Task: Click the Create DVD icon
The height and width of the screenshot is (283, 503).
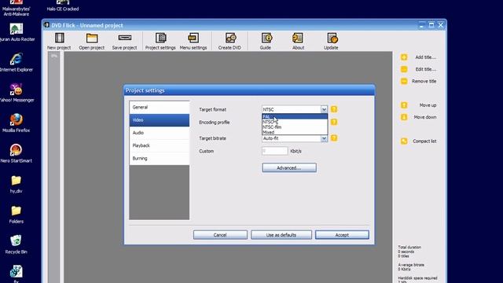Action: click(230, 38)
